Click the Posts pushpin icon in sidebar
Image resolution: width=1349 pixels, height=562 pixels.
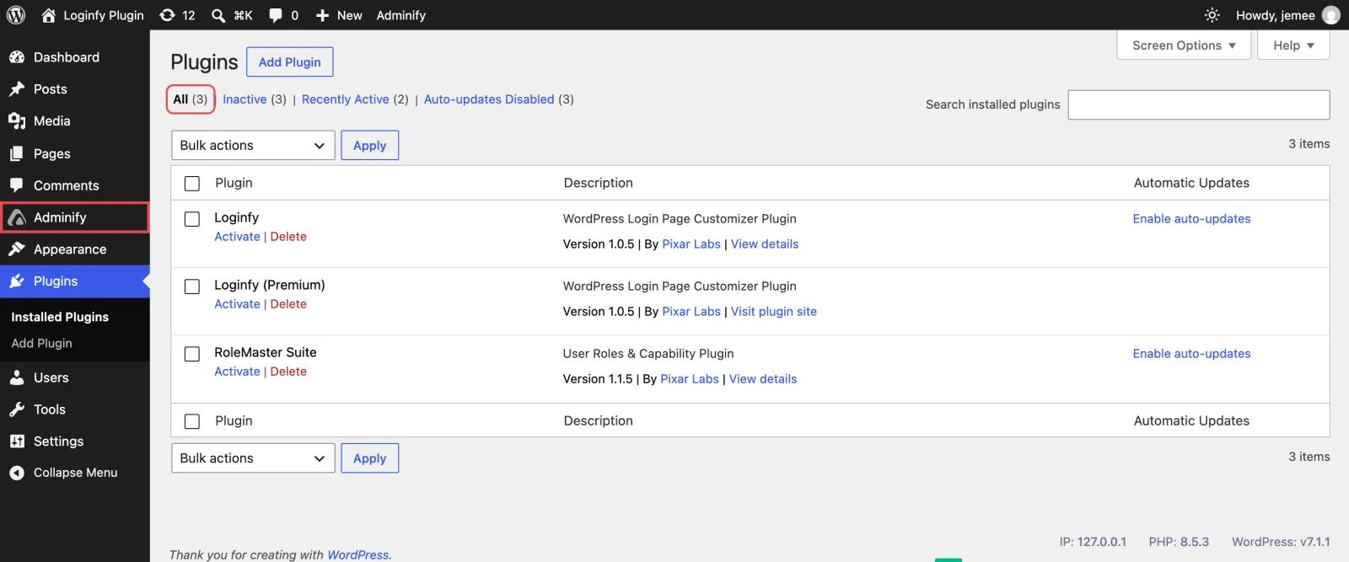tap(17, 89)
